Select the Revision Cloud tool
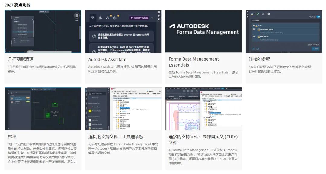 pyautogui.click(x=96, y=107)
